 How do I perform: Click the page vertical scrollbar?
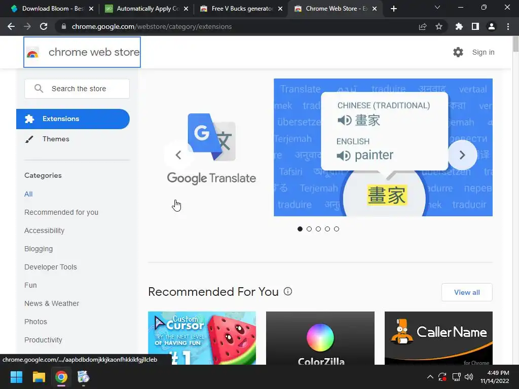[x=515, y=45]
